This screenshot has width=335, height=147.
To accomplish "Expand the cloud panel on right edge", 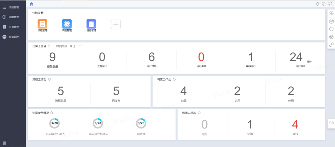I will (331, 123).
